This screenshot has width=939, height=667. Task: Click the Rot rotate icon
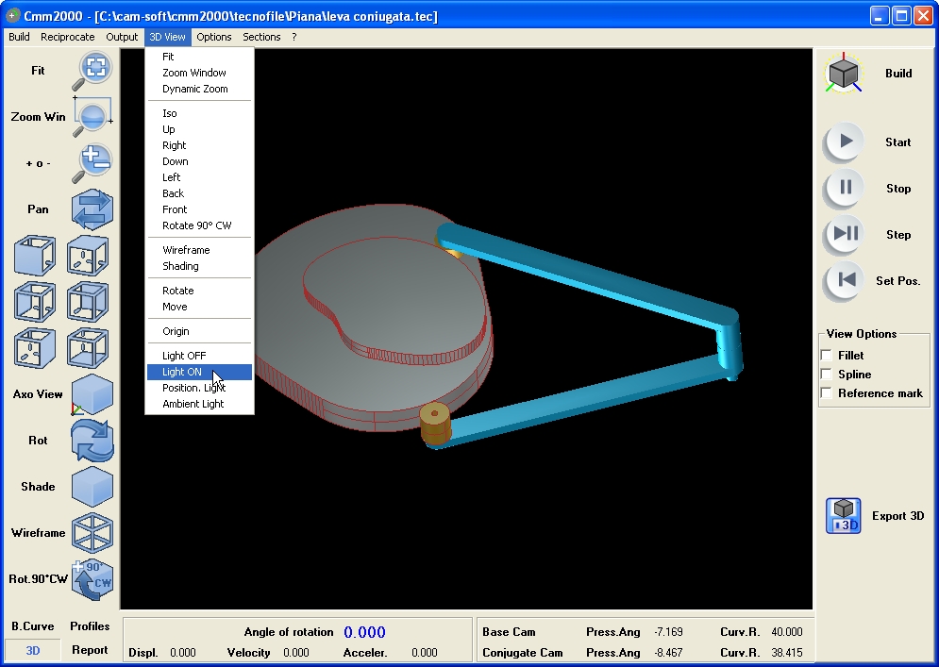coord(92,441)
